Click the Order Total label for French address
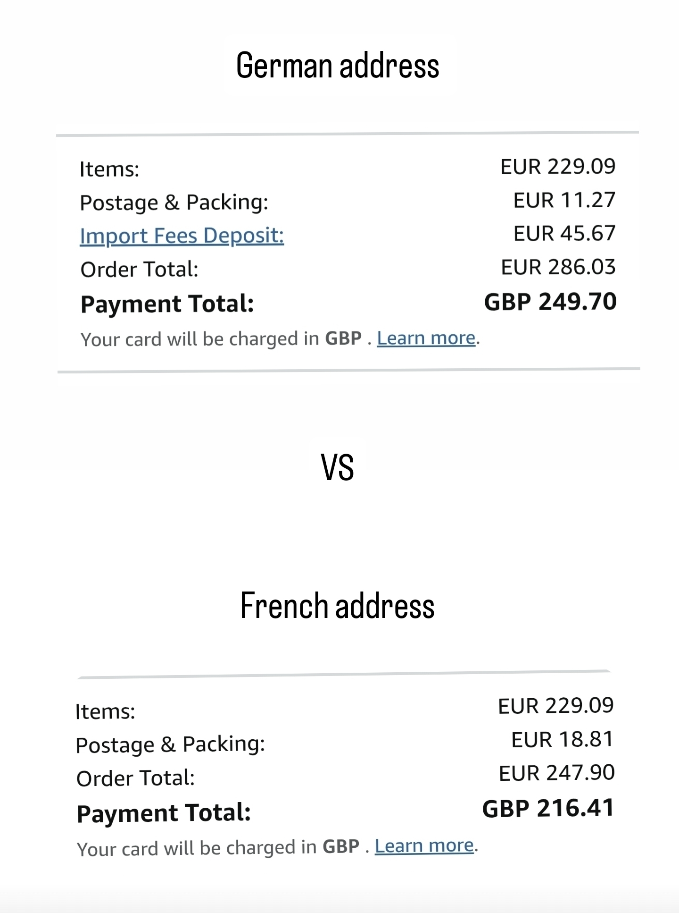This screenshot has width=679, height=913. coord(136,778)
